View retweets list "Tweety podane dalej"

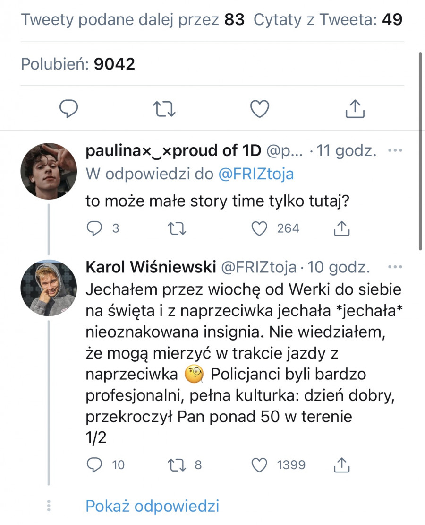click(x=133, y=20)
